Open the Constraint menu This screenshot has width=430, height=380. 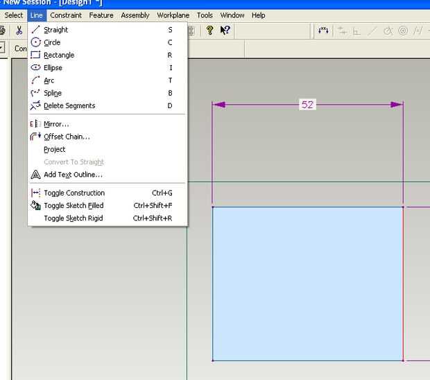tap(66, 15)
